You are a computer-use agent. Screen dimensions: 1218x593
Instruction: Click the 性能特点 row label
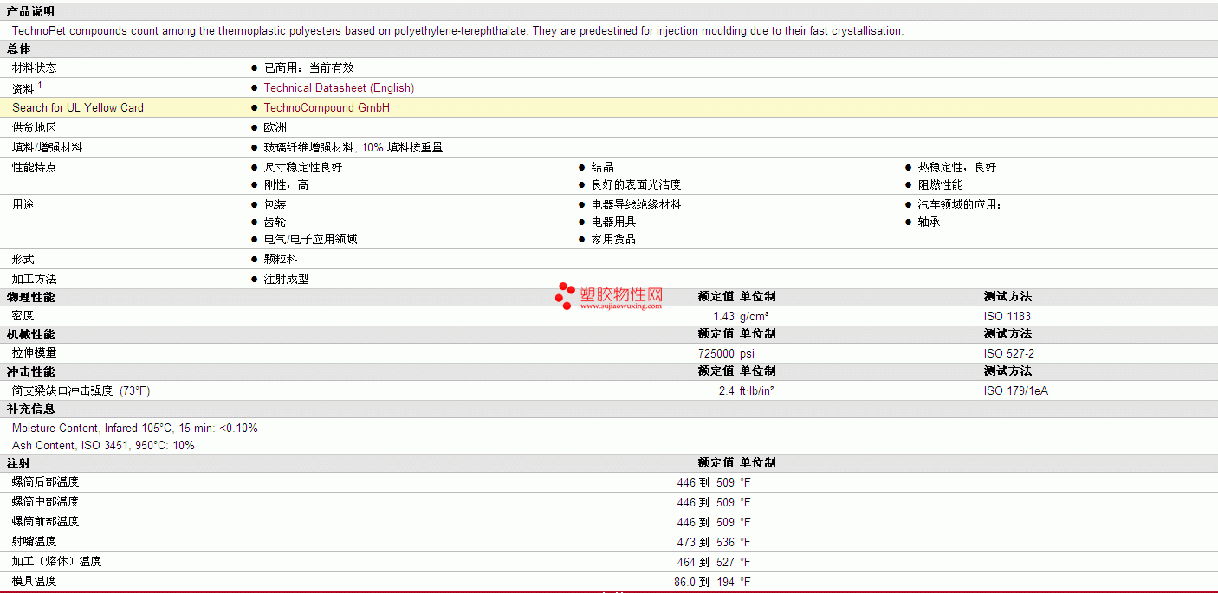point(35,167)
